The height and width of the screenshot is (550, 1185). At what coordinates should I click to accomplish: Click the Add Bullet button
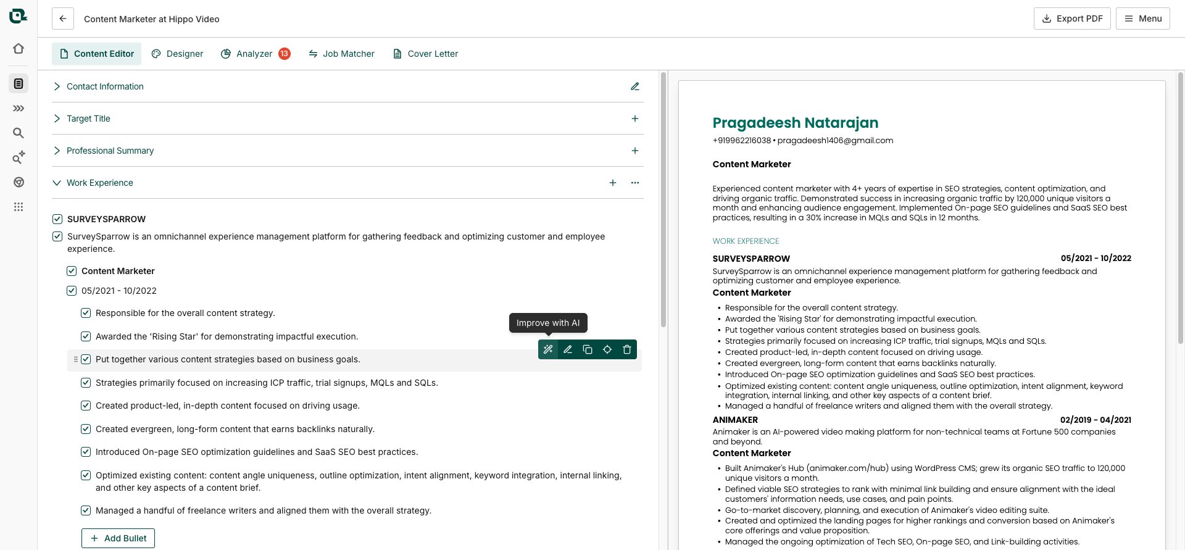[118, 538]
